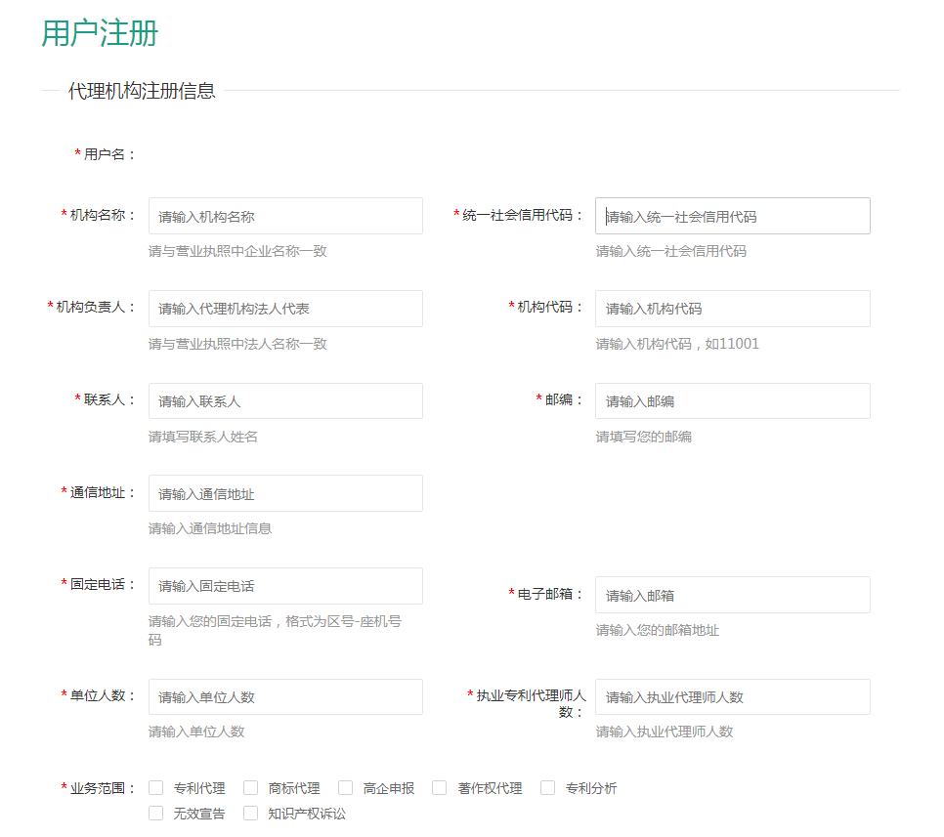Focus the 邮编 input box
This screenshot has height=837, width=944.
coord(732,400)
